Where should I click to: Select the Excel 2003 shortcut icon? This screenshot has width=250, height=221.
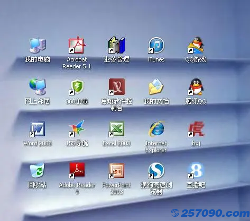[x=117, y=129]
